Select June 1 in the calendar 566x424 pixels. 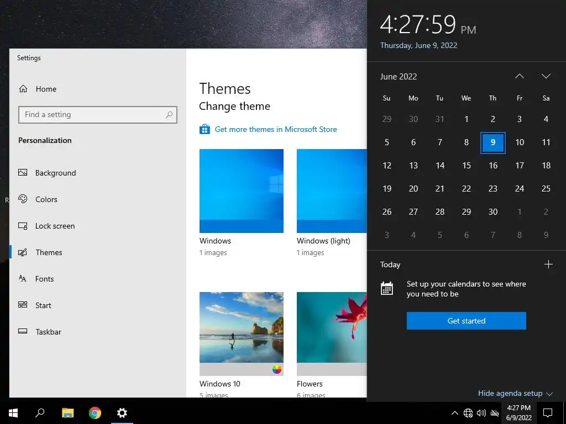(467, 119)
